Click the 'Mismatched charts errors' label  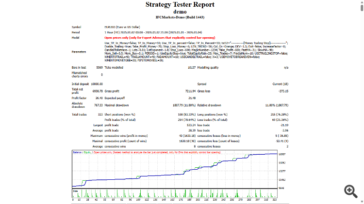(x=80, y=74)
